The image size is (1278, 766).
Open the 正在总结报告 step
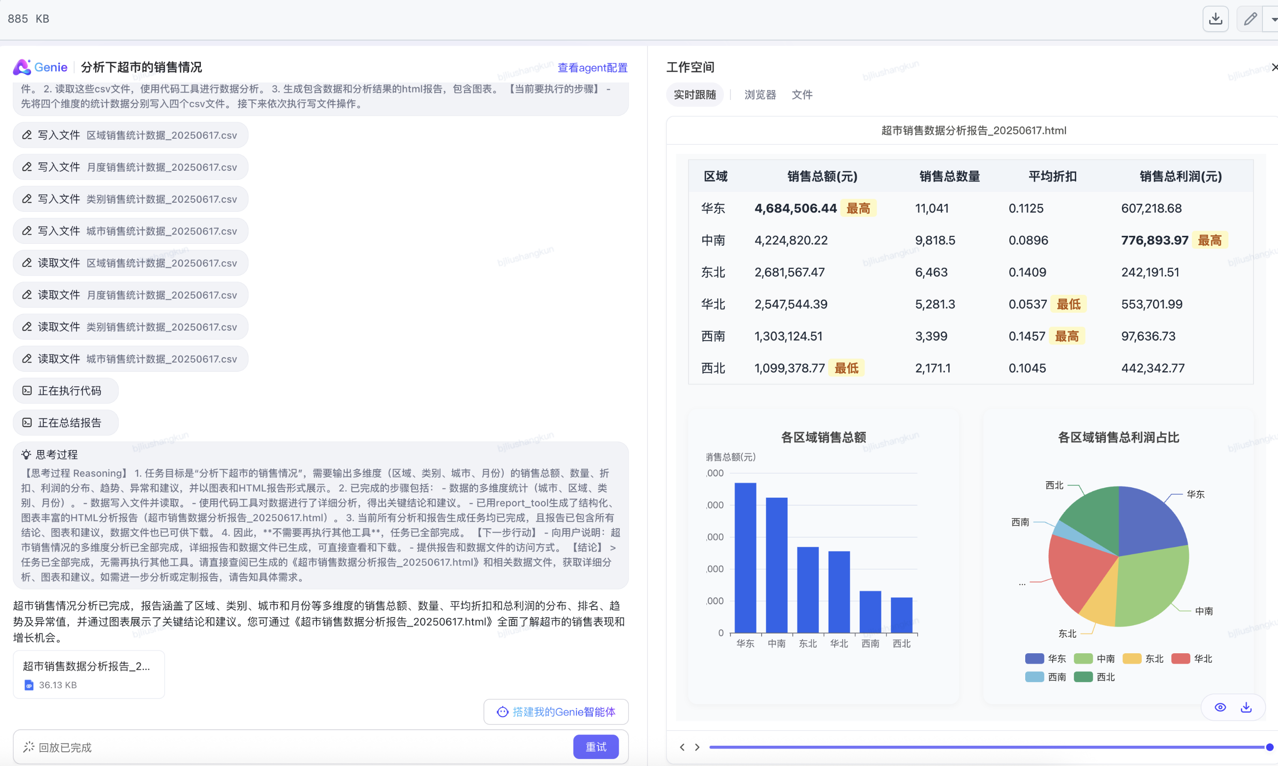pyautogui.click(x=66, y=423)
